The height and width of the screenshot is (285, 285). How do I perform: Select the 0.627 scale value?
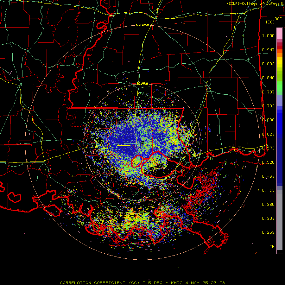(268, 134)
